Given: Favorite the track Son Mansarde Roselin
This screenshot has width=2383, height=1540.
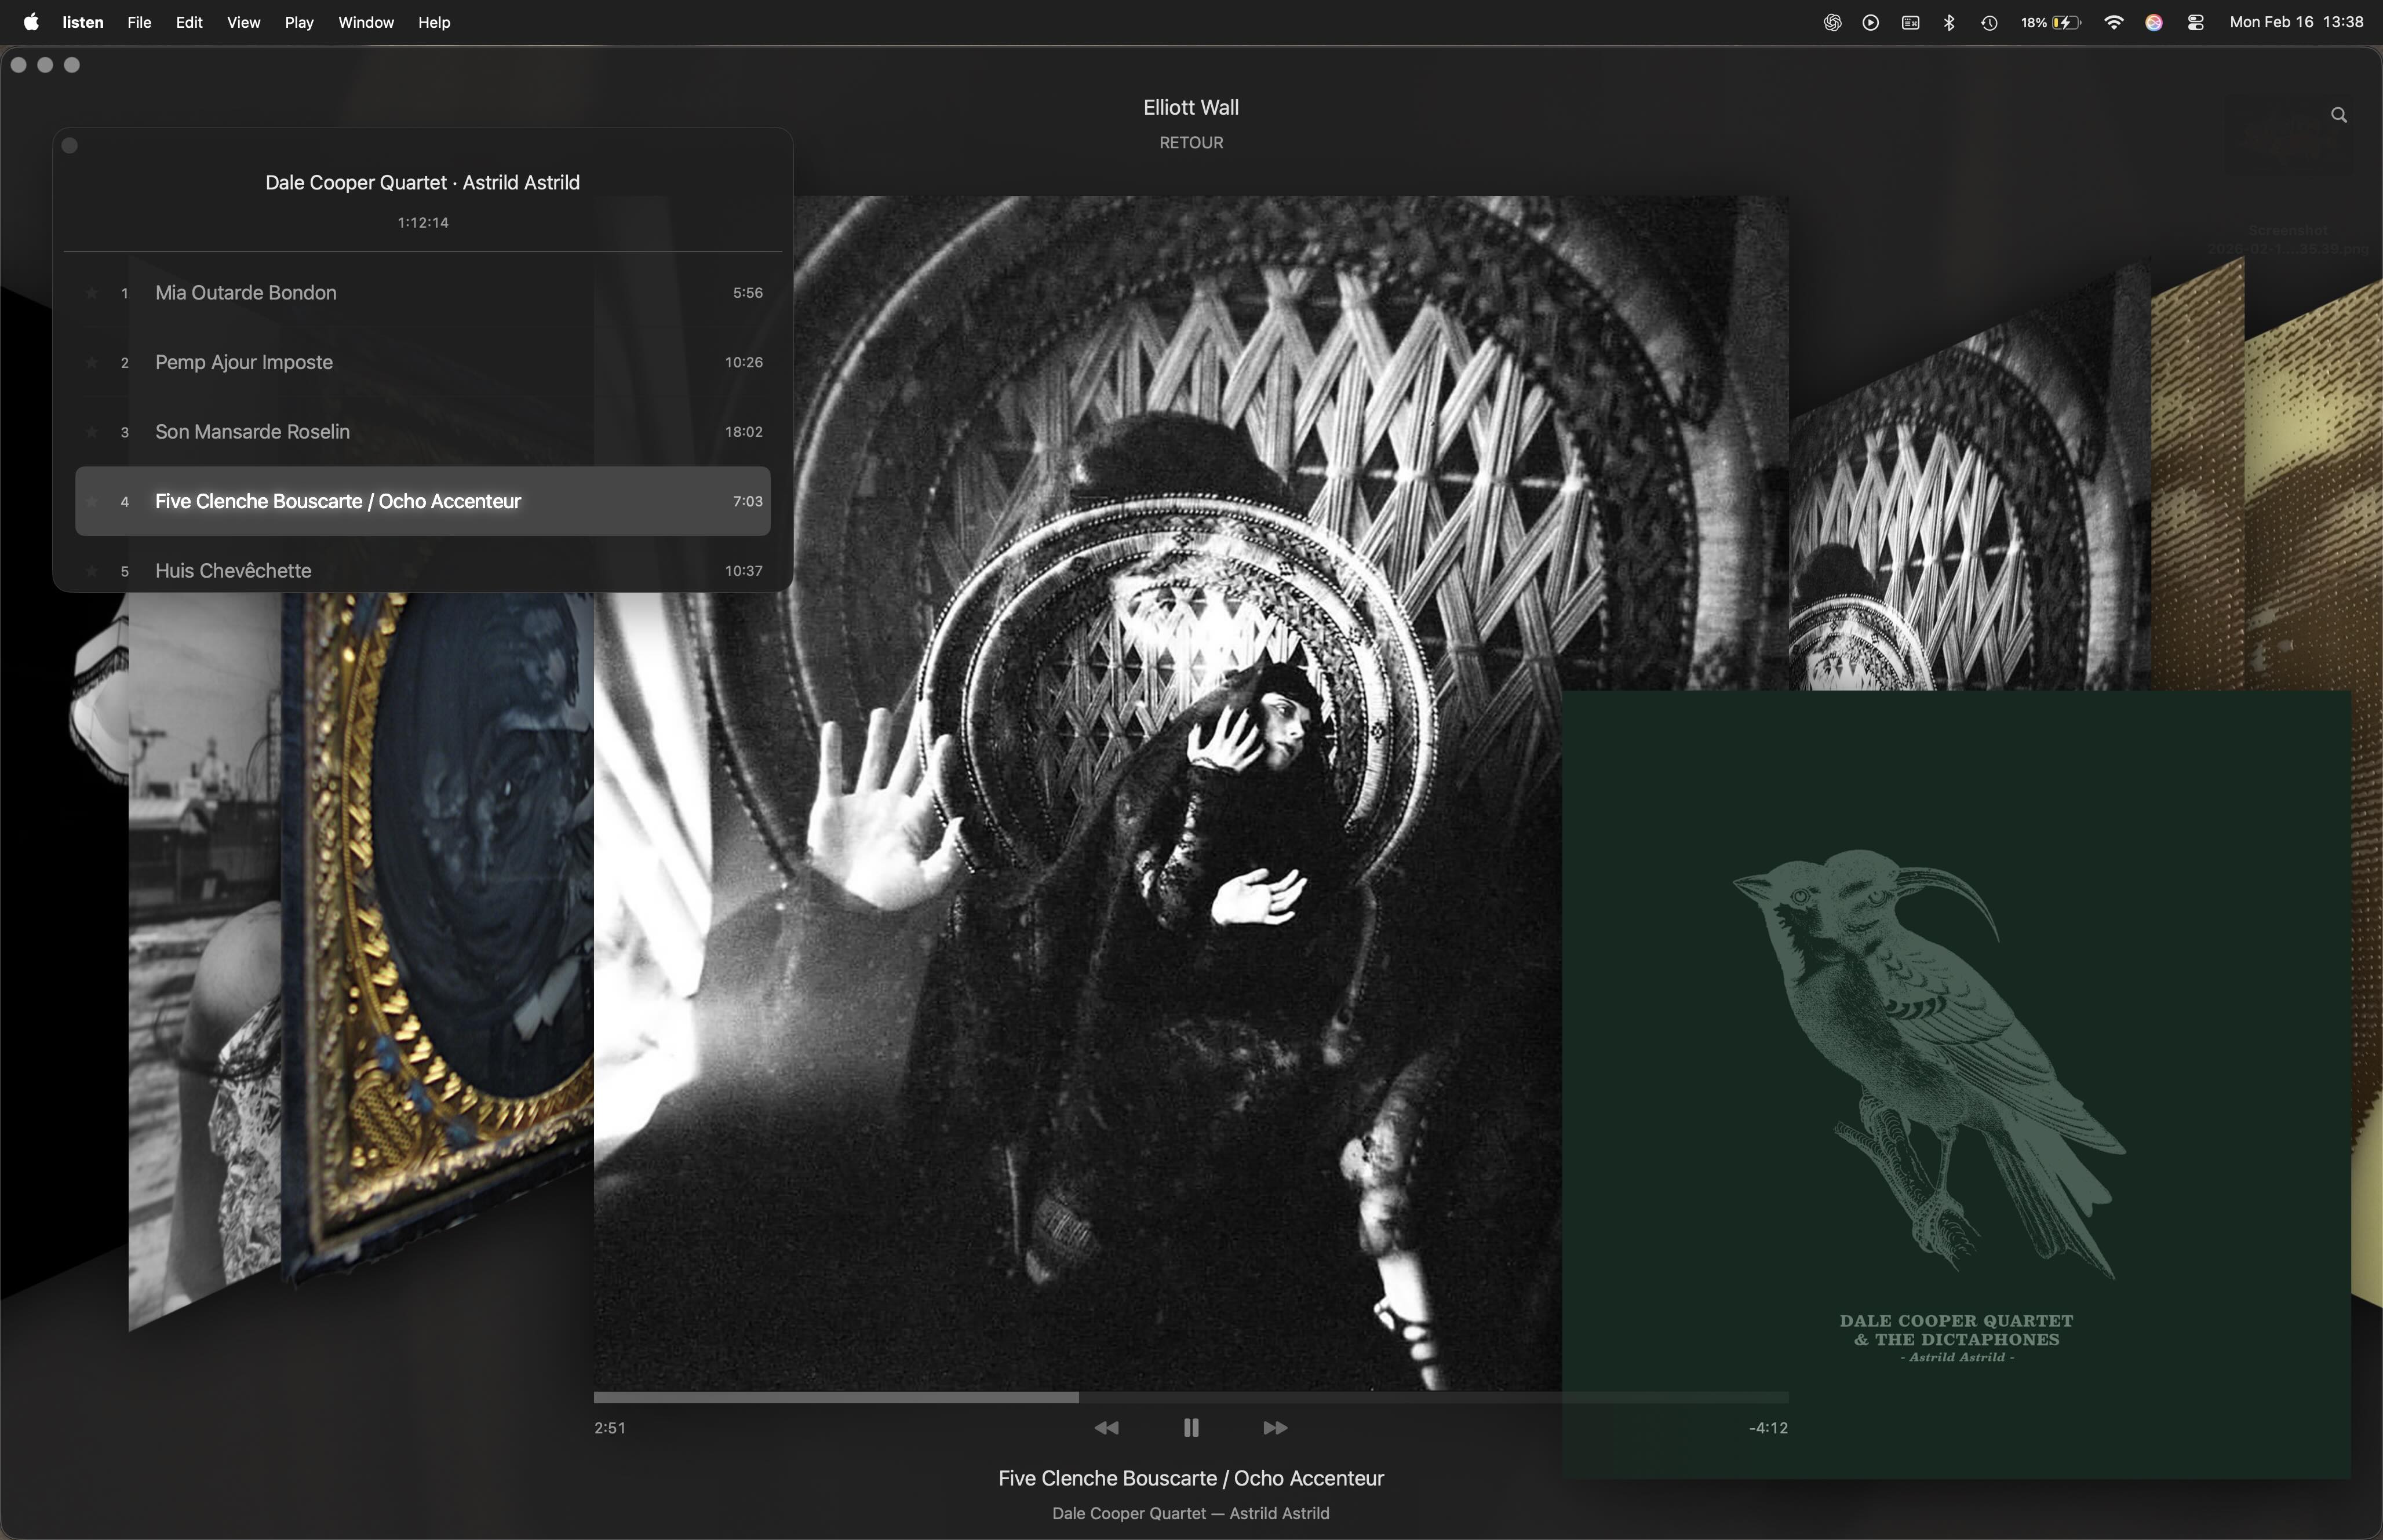Looking at the screenshot, I should coord(92,432).
